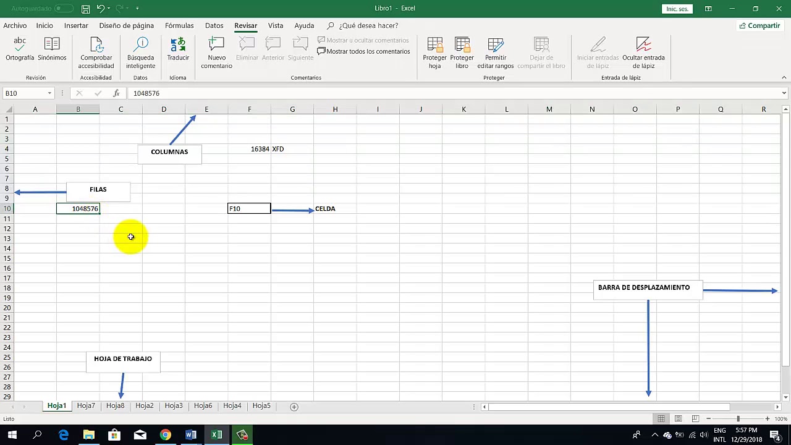
Task: Add a new sheet with the plus button
Action: pyautogui.click(x=294, y=407)
